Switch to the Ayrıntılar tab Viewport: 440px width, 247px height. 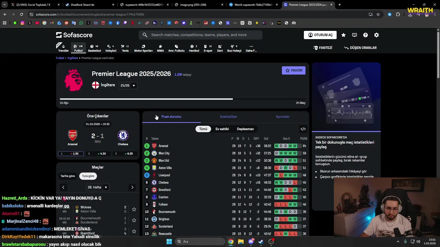click(283, 117)
